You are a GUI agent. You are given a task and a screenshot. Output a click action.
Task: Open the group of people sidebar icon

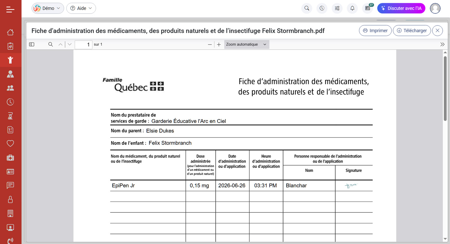click(10, 88)
